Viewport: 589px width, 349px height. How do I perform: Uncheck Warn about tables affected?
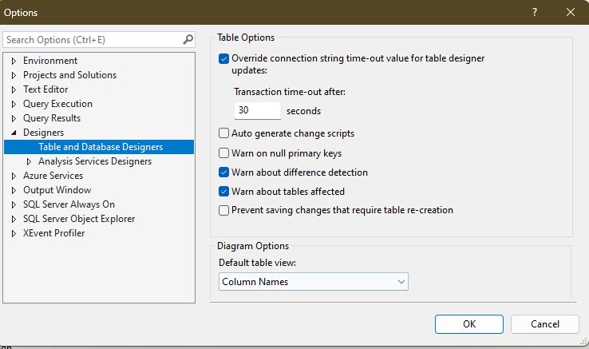pyautogui.click(x=224, y=192)
